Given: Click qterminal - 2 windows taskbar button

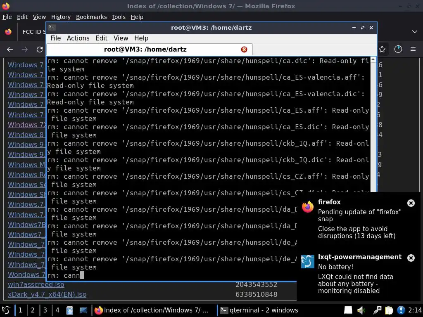Looking at the screenshot, I should point(259,310).
